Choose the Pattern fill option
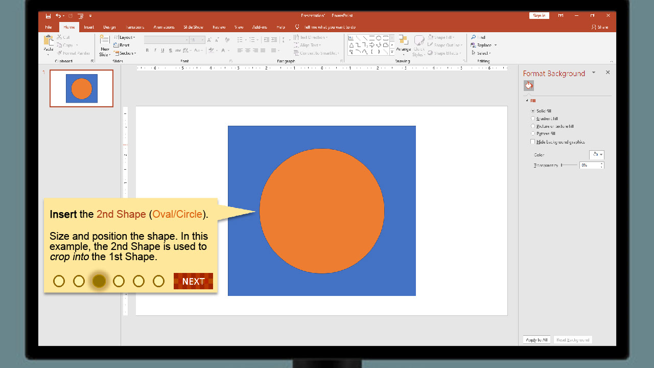 coord(533,134)
